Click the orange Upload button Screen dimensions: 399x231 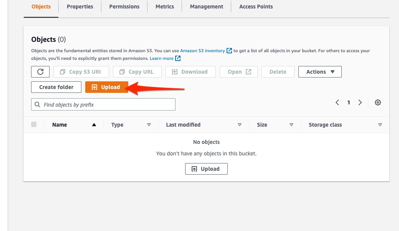106,87
